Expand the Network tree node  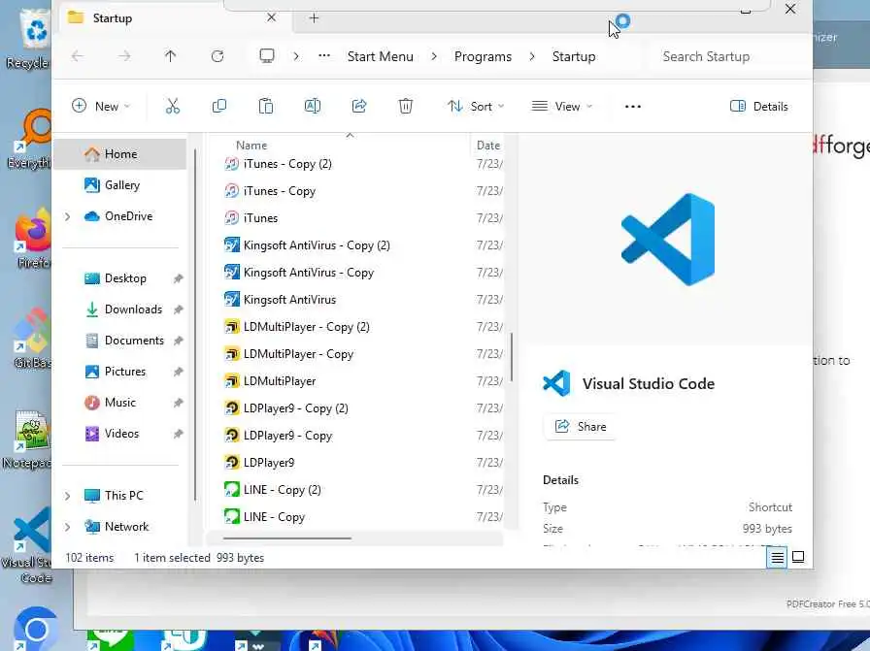(x=67, y=527)
